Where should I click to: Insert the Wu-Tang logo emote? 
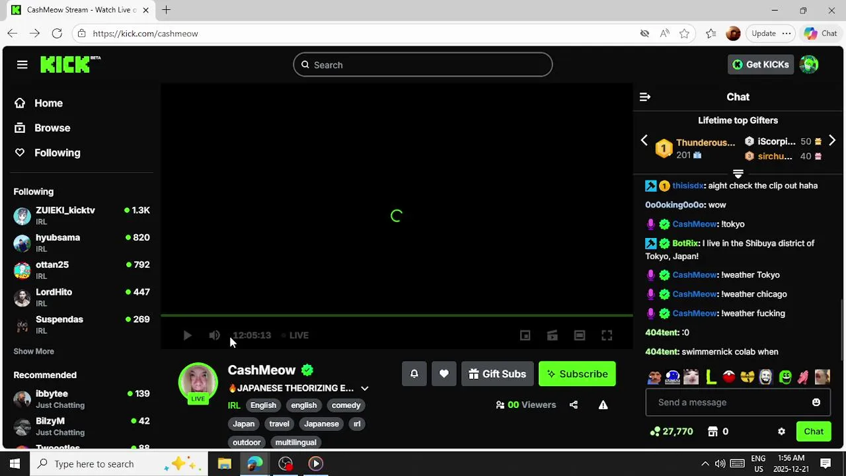(x=748, y=377)
